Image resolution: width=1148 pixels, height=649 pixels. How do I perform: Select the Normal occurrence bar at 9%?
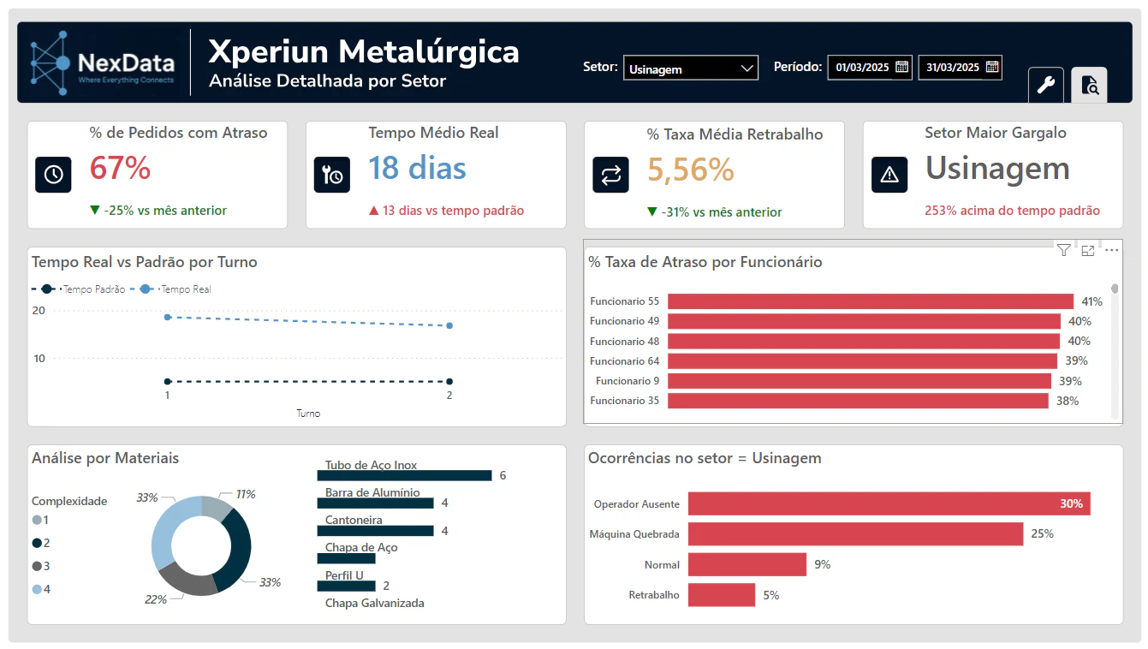tap(747, 565)
